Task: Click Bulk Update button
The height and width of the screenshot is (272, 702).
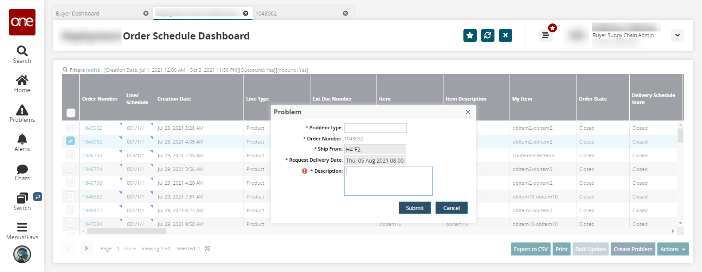Action: tap(590, 249)
